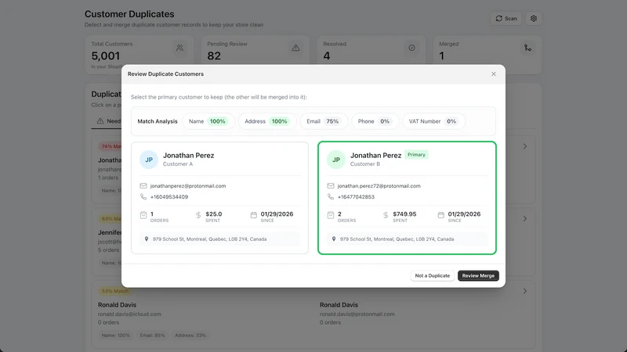The image size is (627, 352).
Task: Click the Merged 1 card
Action: pyautogui.click(x=487, y=54)
